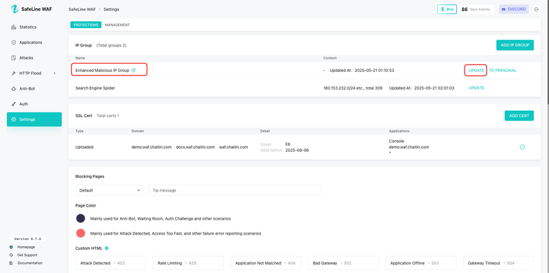Open the DISCORD link button

pyautogui.click(x=513, y=9)
